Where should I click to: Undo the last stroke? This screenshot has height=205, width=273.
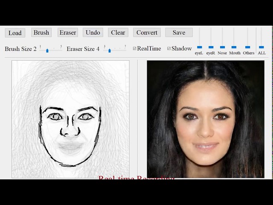[93, 32]
